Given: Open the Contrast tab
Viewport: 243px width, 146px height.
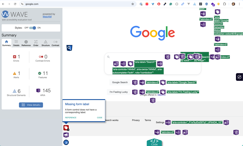Looking at the screenshot, I should 55,43.
